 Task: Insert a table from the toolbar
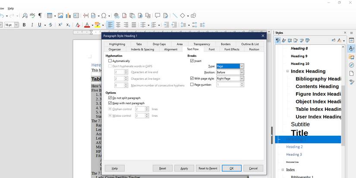(x=50, y=16)
